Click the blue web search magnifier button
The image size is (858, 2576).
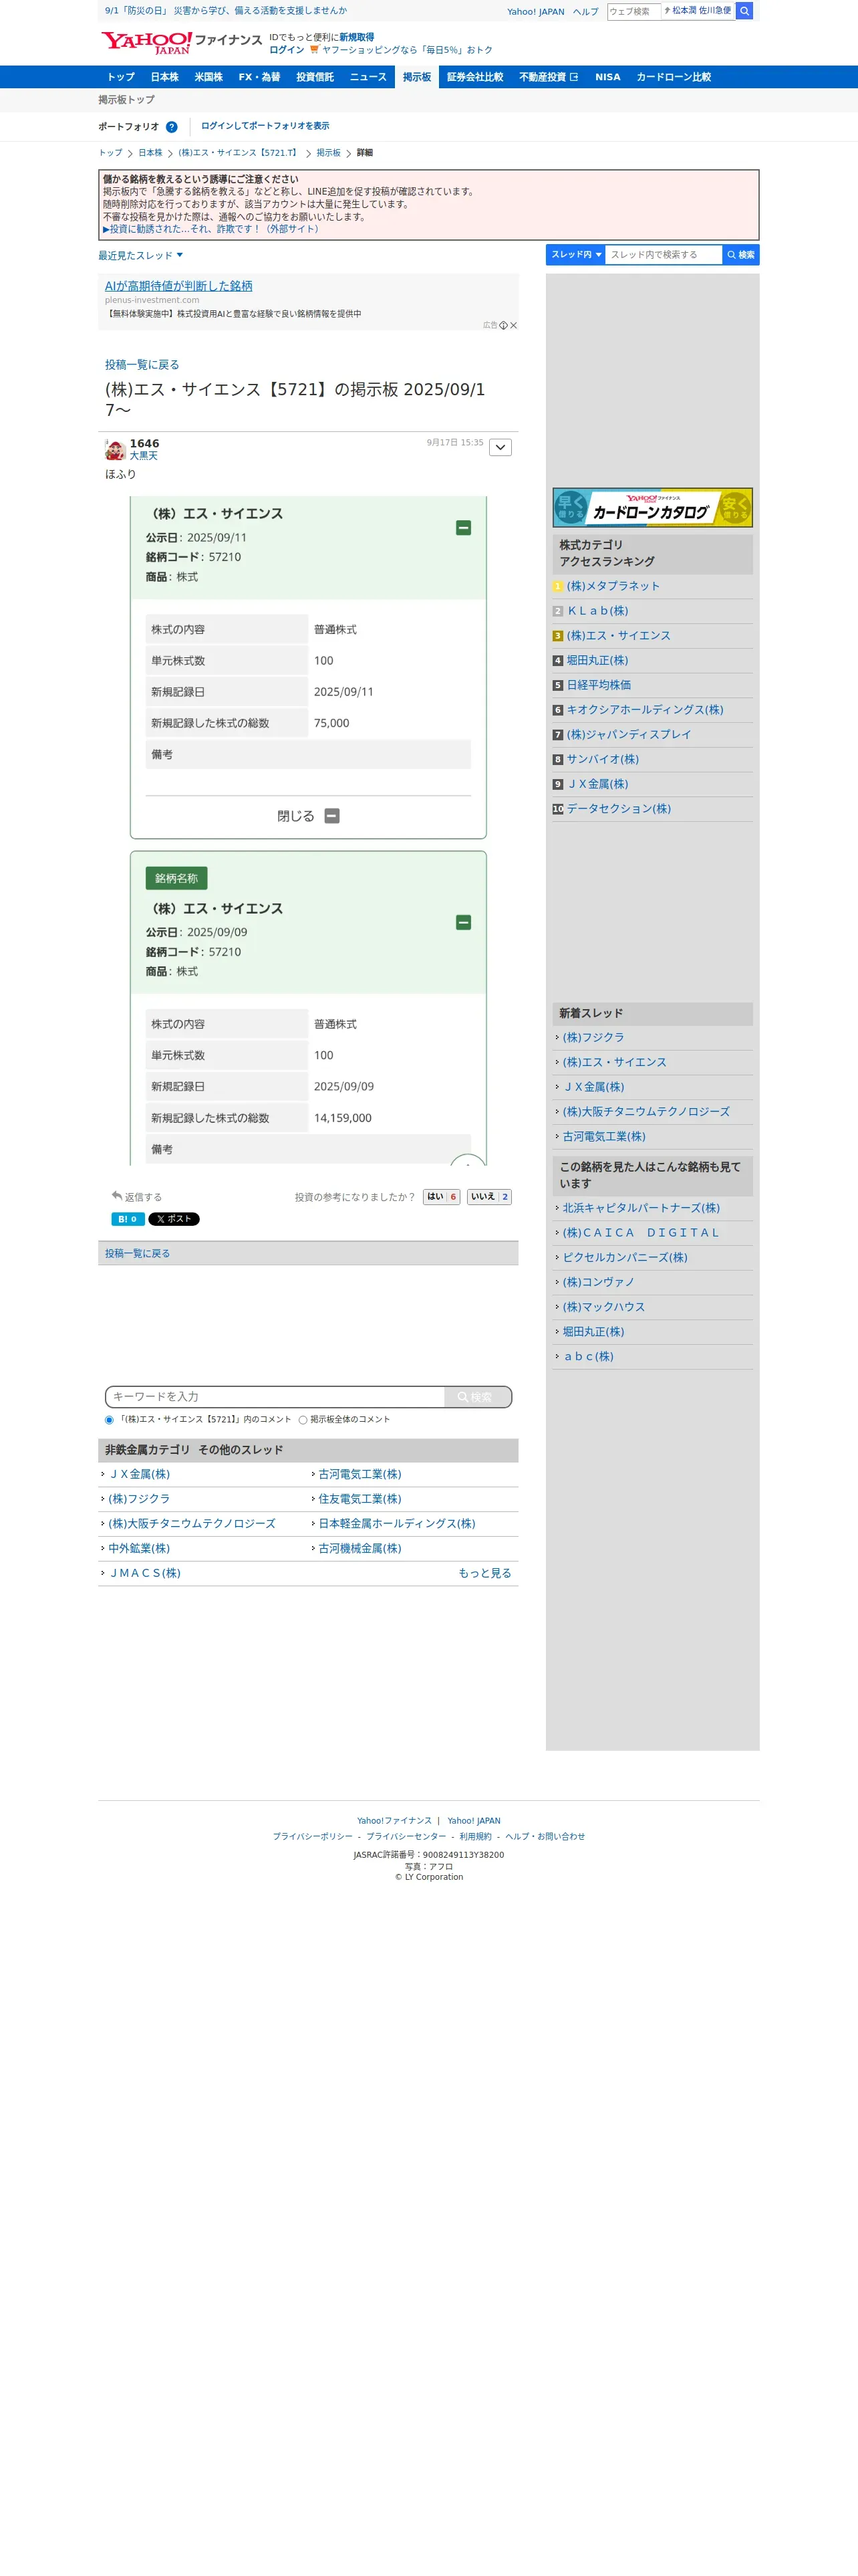(x=744, y=11)
